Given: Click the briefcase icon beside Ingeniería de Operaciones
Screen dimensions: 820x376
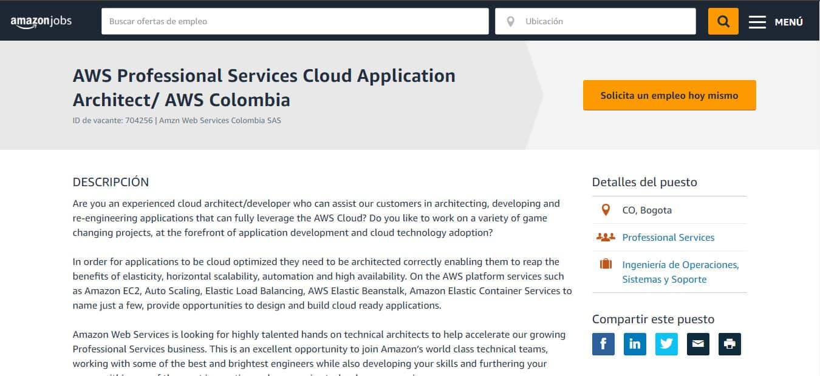Looking at the screenshot, I should tap(606, 264).
